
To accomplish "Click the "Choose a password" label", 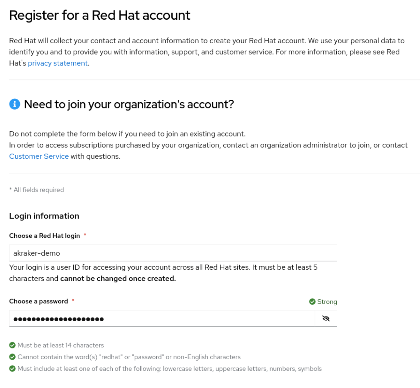I will tap(38, 301).
